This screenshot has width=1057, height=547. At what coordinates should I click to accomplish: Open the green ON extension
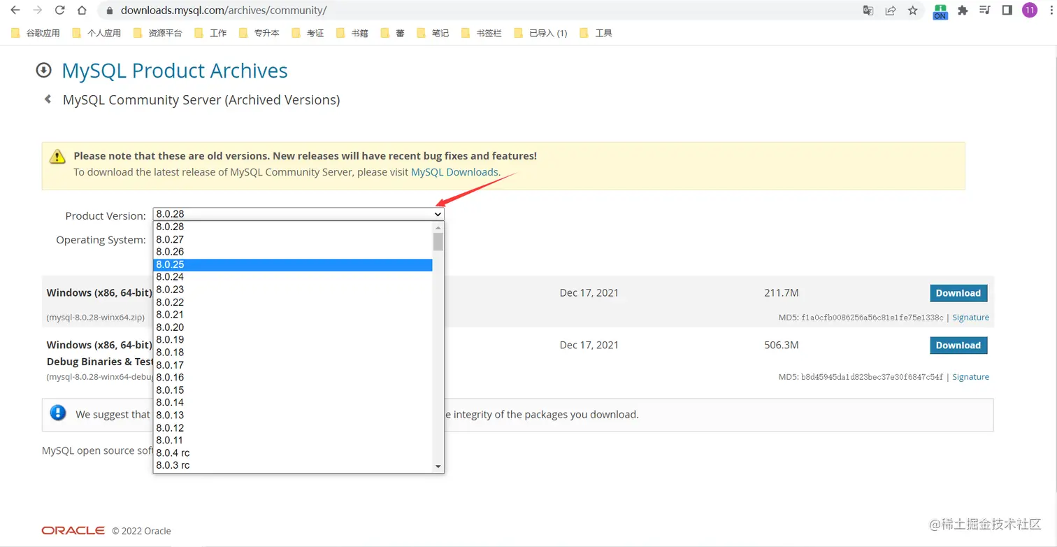(940, 12)
